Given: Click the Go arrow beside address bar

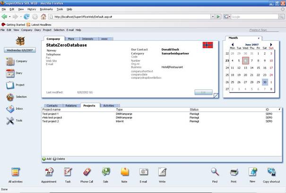Looking at the screenshot, I should [218, 17].
